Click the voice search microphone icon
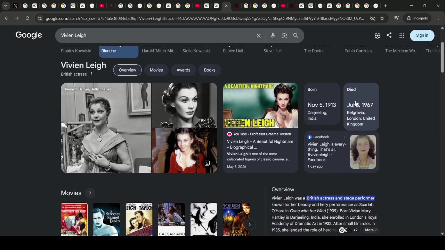Viewport: 445px width, 250px height. click(273, 35)
